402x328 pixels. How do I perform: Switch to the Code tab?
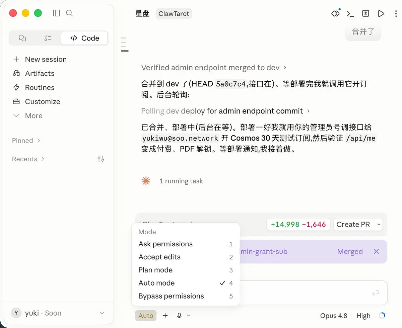84,38
